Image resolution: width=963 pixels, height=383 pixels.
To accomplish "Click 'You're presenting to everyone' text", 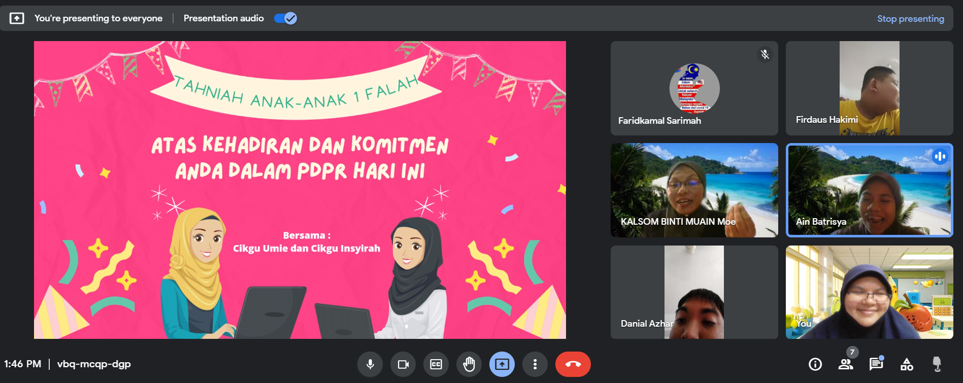I will tap(98, 18).
